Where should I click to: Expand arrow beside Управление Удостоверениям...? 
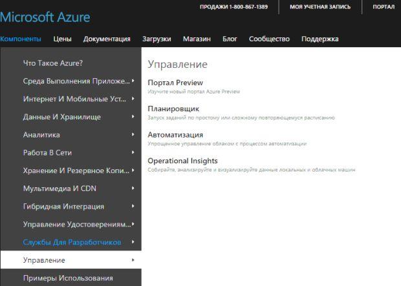(x=133, y=223)
